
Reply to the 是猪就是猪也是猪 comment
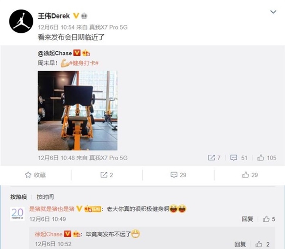click(247, 219)
